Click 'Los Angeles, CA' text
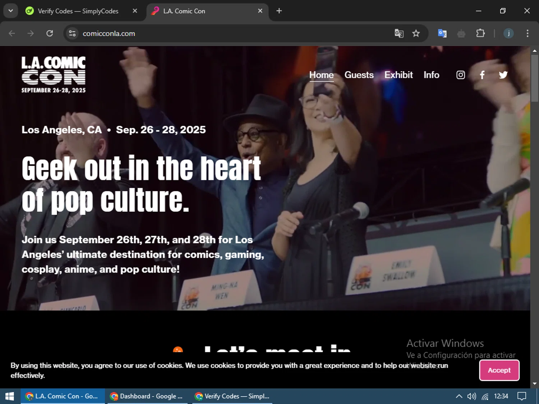The height and width of the screenshot is (404, 539). (x=61, y=130)
